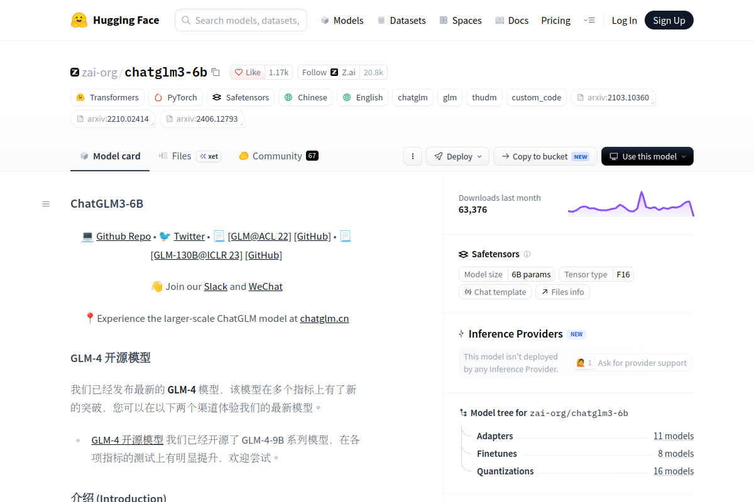Switch to the Community tab

tap(278, 156)
